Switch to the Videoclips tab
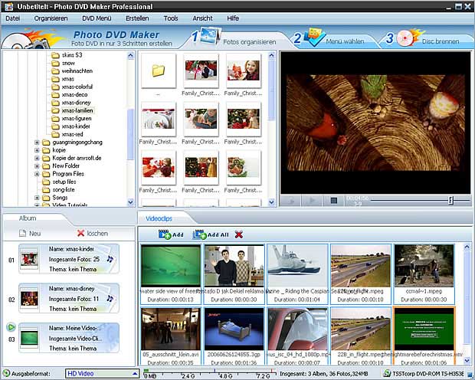Image resolution: width=475 pixels, height=380 pixels. 159,218
